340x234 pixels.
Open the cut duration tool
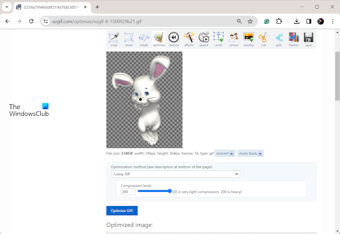264,39
